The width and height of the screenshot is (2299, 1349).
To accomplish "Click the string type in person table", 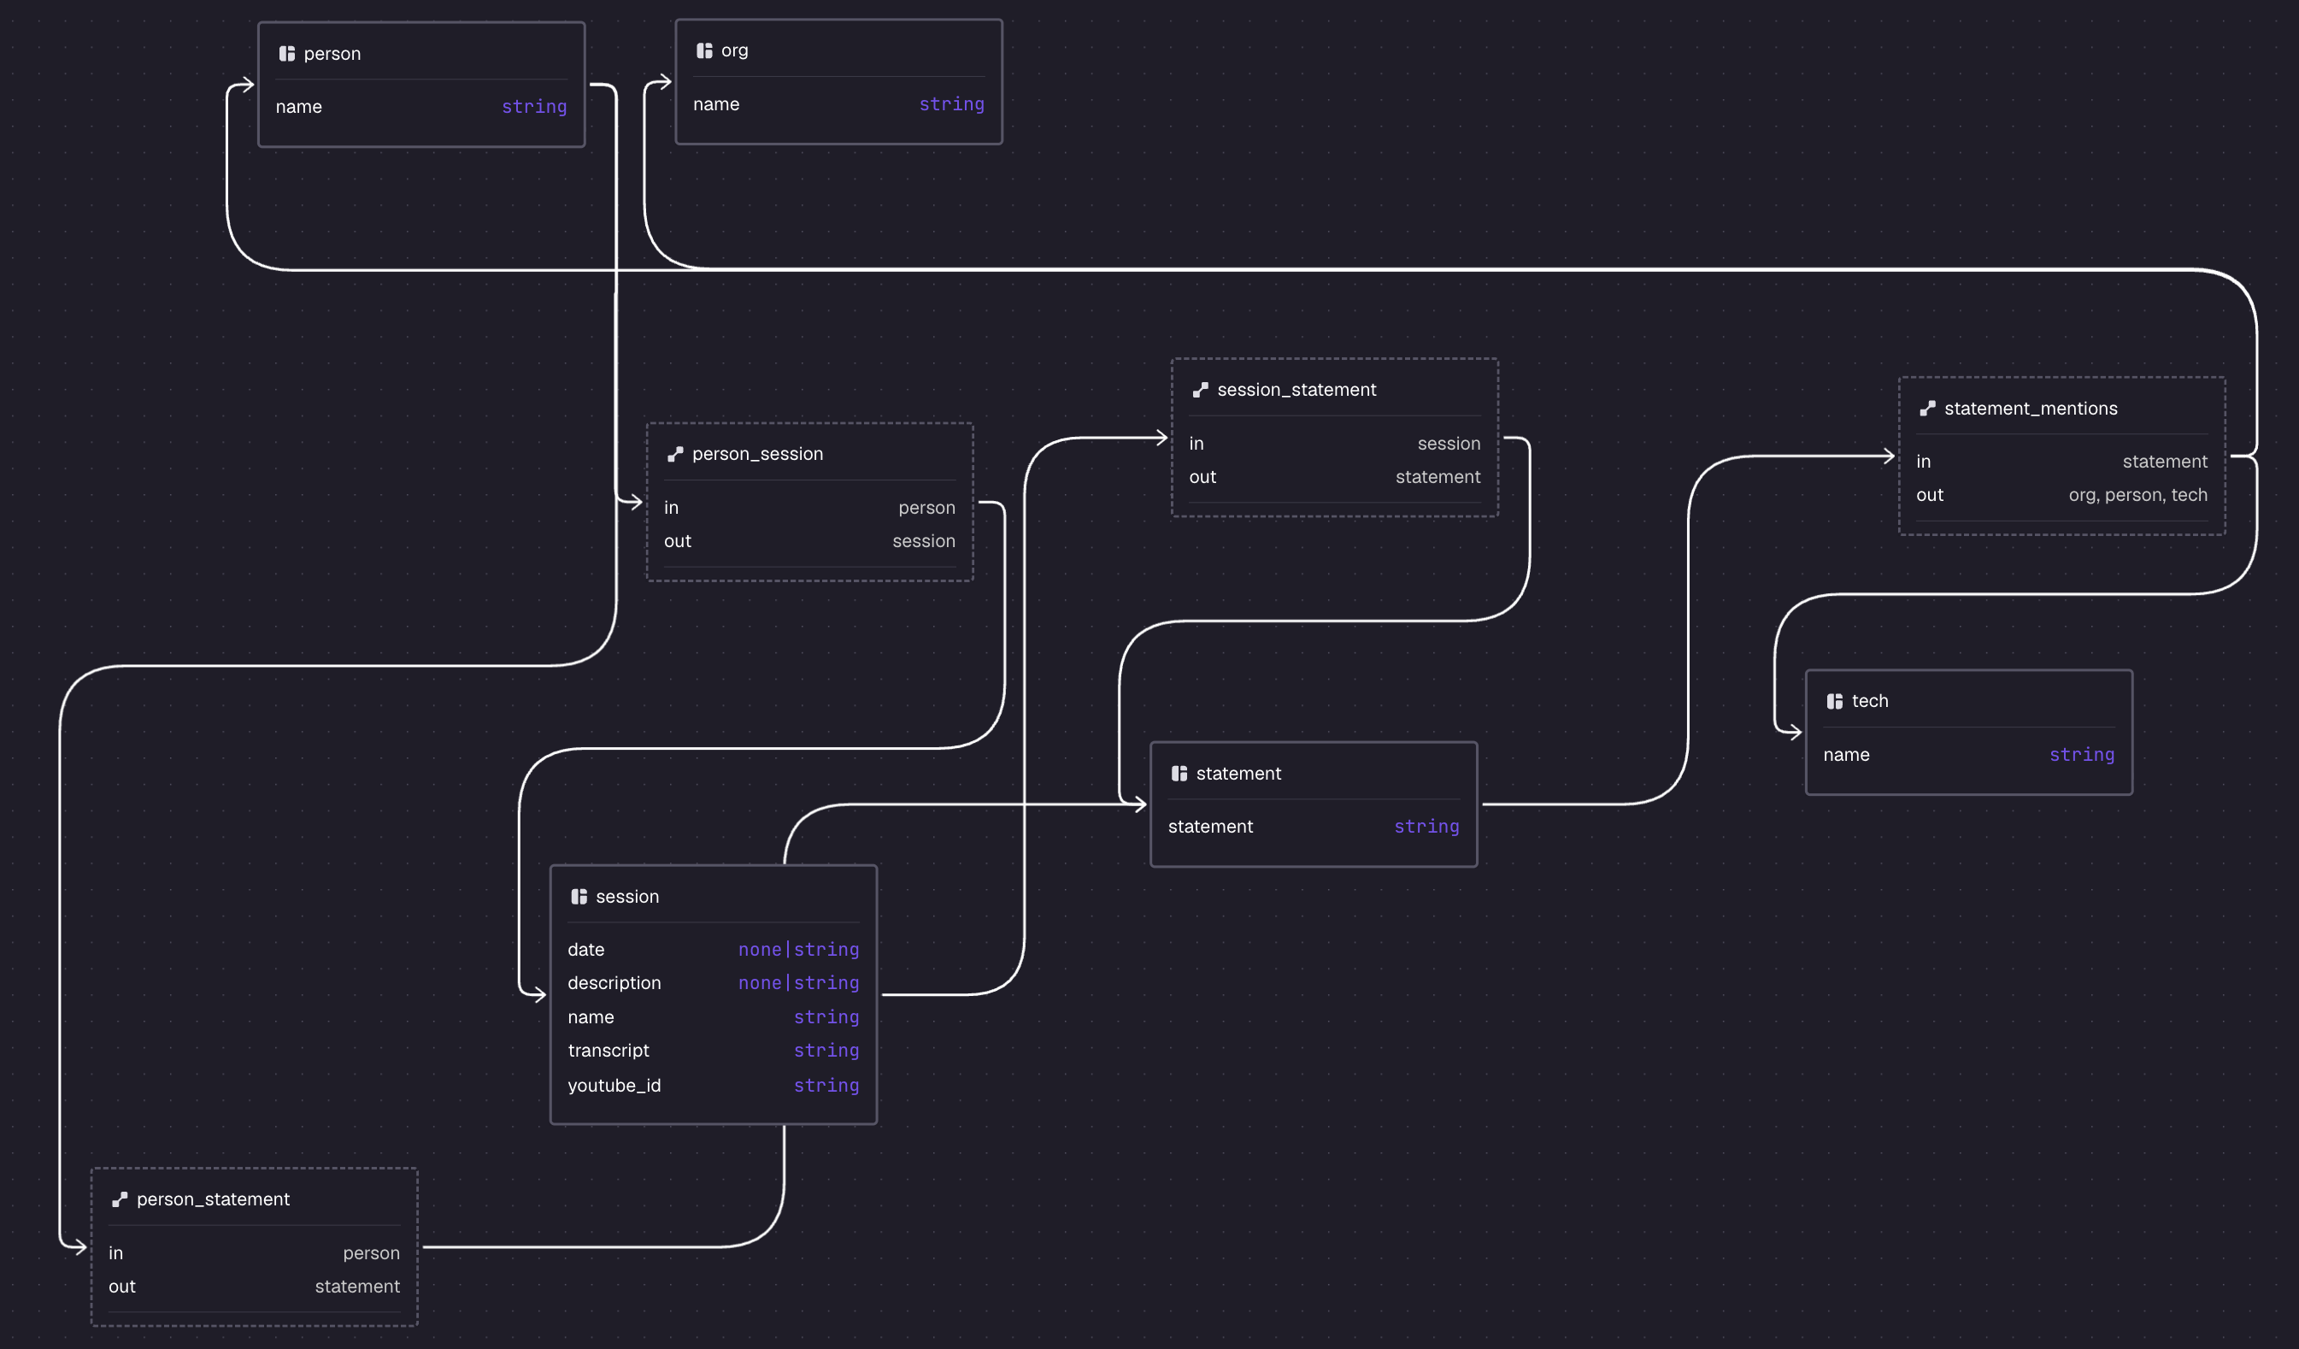I will tap(533, 107).
